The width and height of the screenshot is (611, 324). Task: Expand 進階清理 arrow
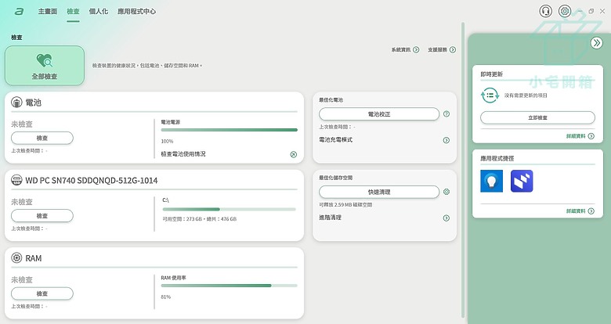click(x=446, y=218)
